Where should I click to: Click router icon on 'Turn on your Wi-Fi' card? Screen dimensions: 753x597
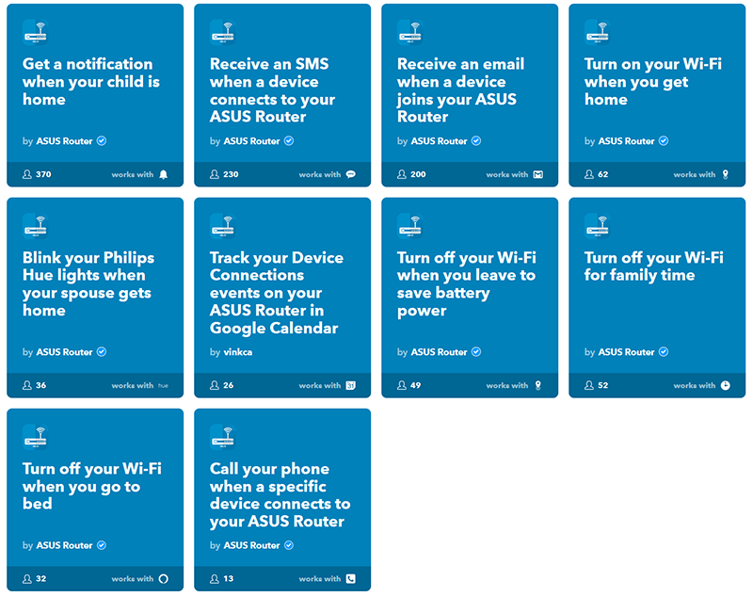(x=597, y=33)
